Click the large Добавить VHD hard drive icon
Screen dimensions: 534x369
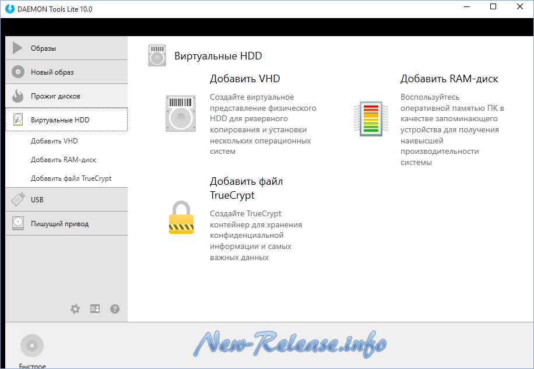181,113
